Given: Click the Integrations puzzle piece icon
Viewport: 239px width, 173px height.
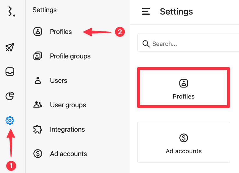Looking at the screenshot, I should (x=38, y=129).
